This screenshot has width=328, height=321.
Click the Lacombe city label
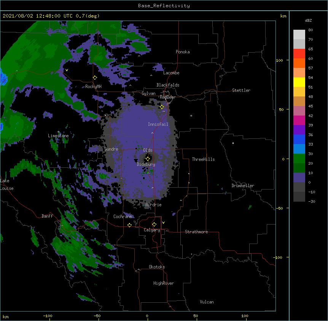pos(171,73)
